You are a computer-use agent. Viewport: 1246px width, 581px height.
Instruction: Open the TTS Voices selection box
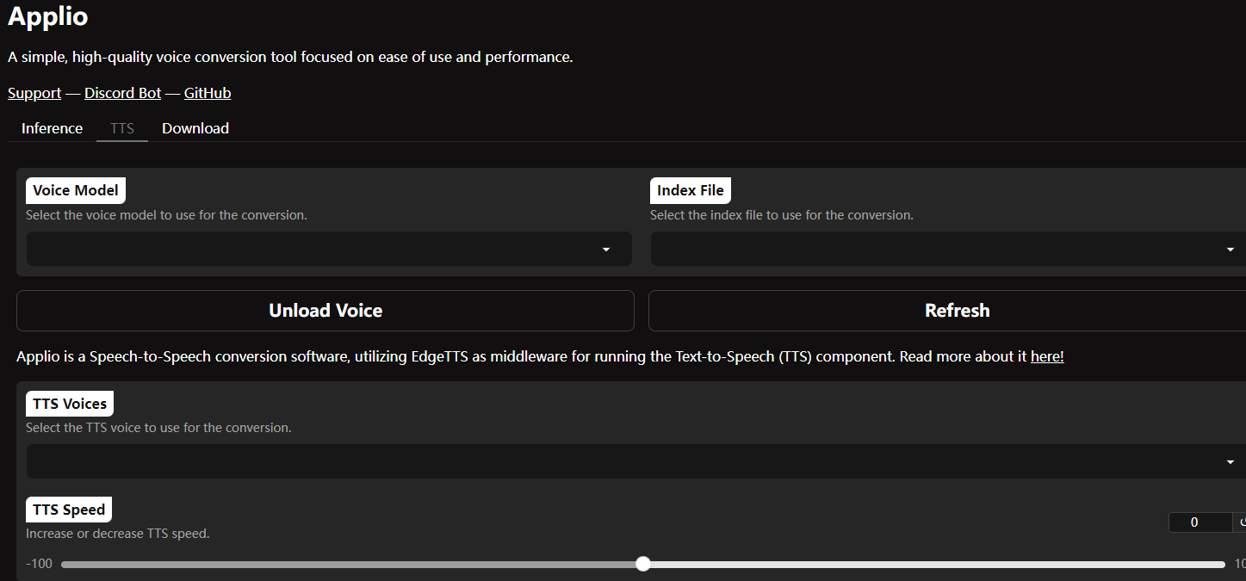coord(620,462)
